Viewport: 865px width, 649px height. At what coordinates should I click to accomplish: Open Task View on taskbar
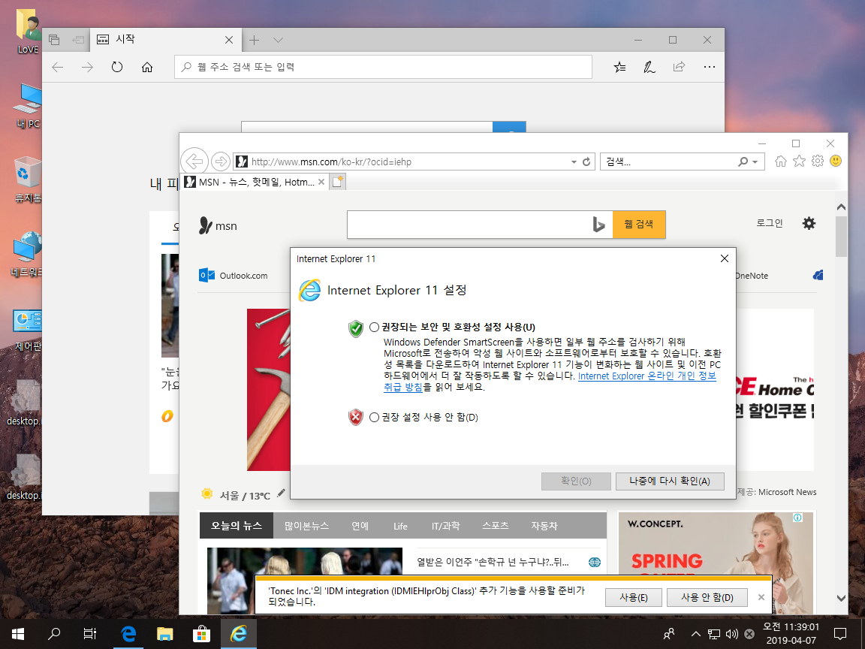(x=89, y=633)
